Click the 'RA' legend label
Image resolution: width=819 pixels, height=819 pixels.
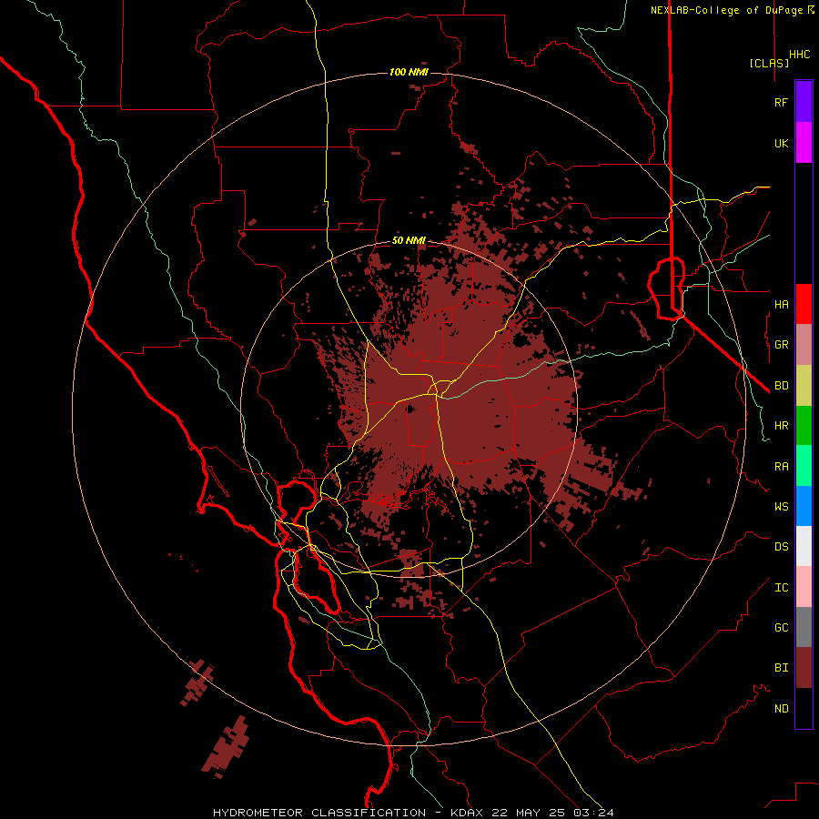click(781, 467)
